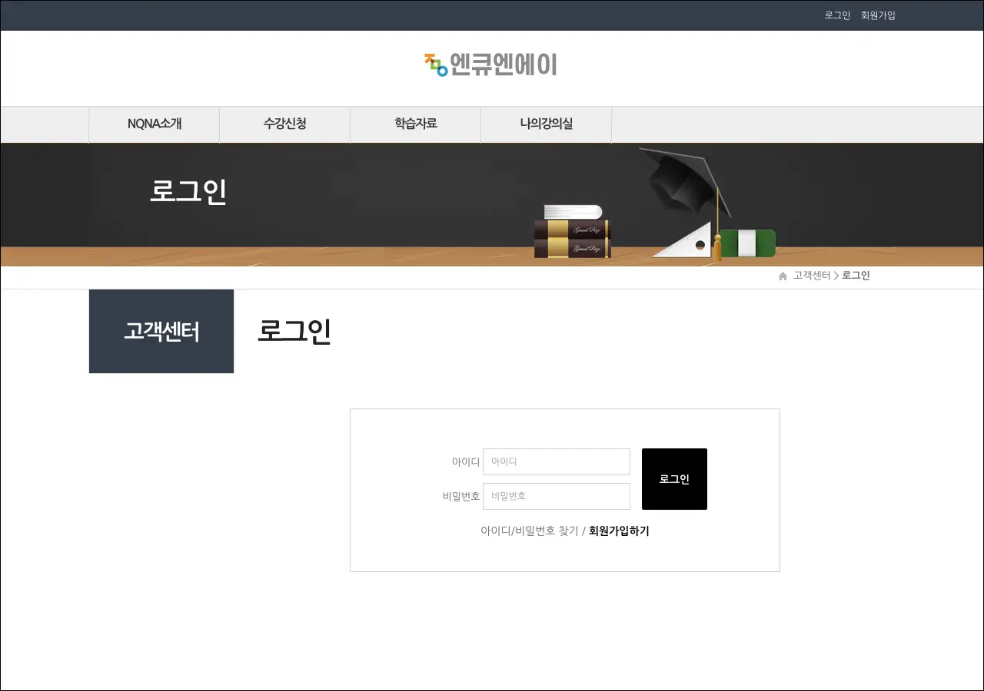This screenshot has width=984, height=691.
Task: Open 회원가입 link in top header bar
Action: click(878, 15)
